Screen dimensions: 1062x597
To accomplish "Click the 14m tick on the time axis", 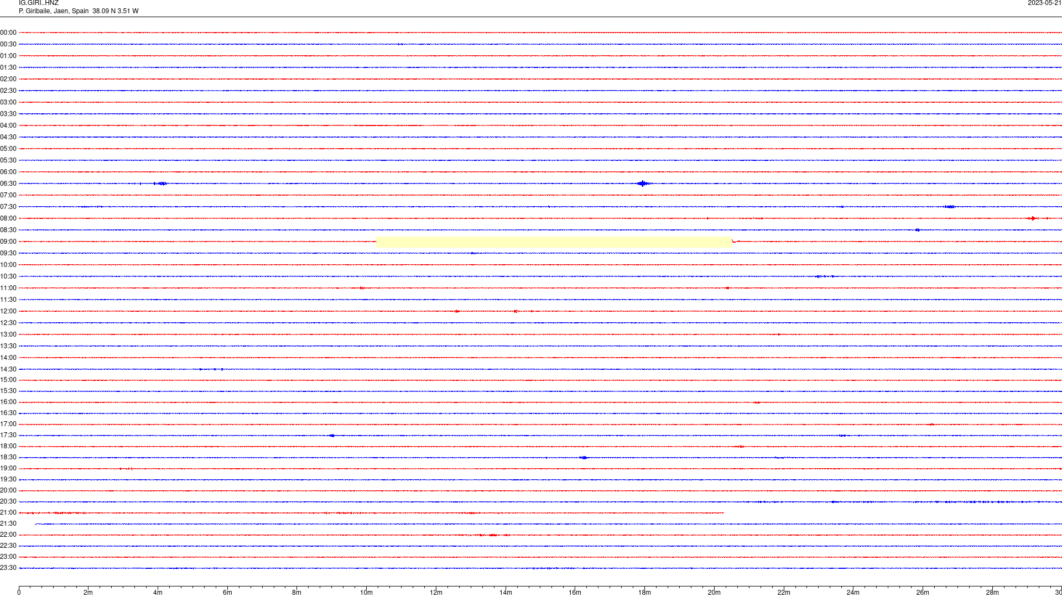I will tap(506, 593).
